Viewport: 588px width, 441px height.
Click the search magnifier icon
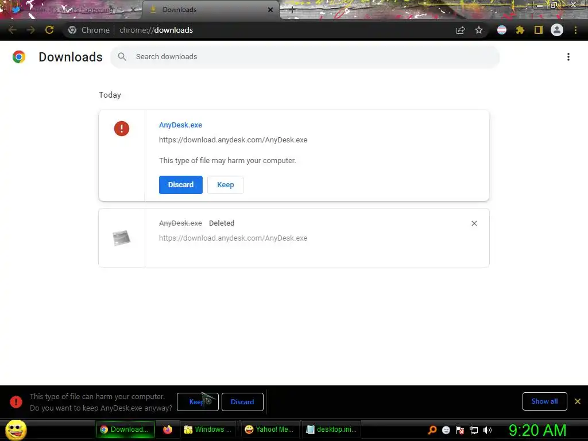(122, 57)
